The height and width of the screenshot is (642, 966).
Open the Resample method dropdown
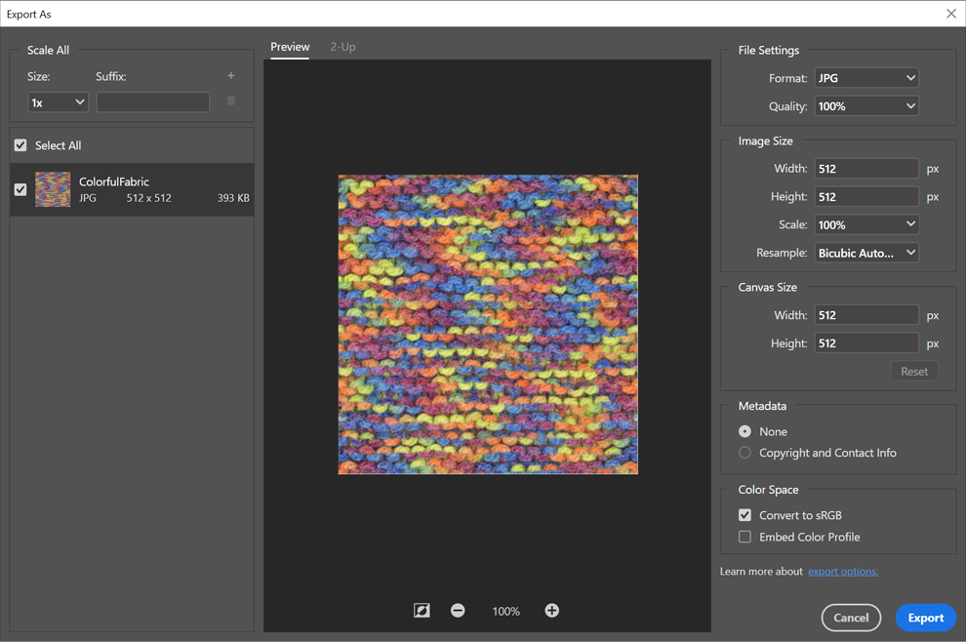pos(866,253)
